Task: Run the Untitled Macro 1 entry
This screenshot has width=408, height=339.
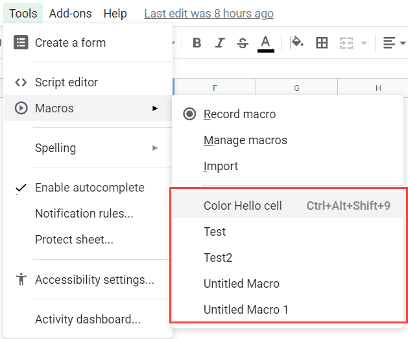Action: (x=287, y=310)
